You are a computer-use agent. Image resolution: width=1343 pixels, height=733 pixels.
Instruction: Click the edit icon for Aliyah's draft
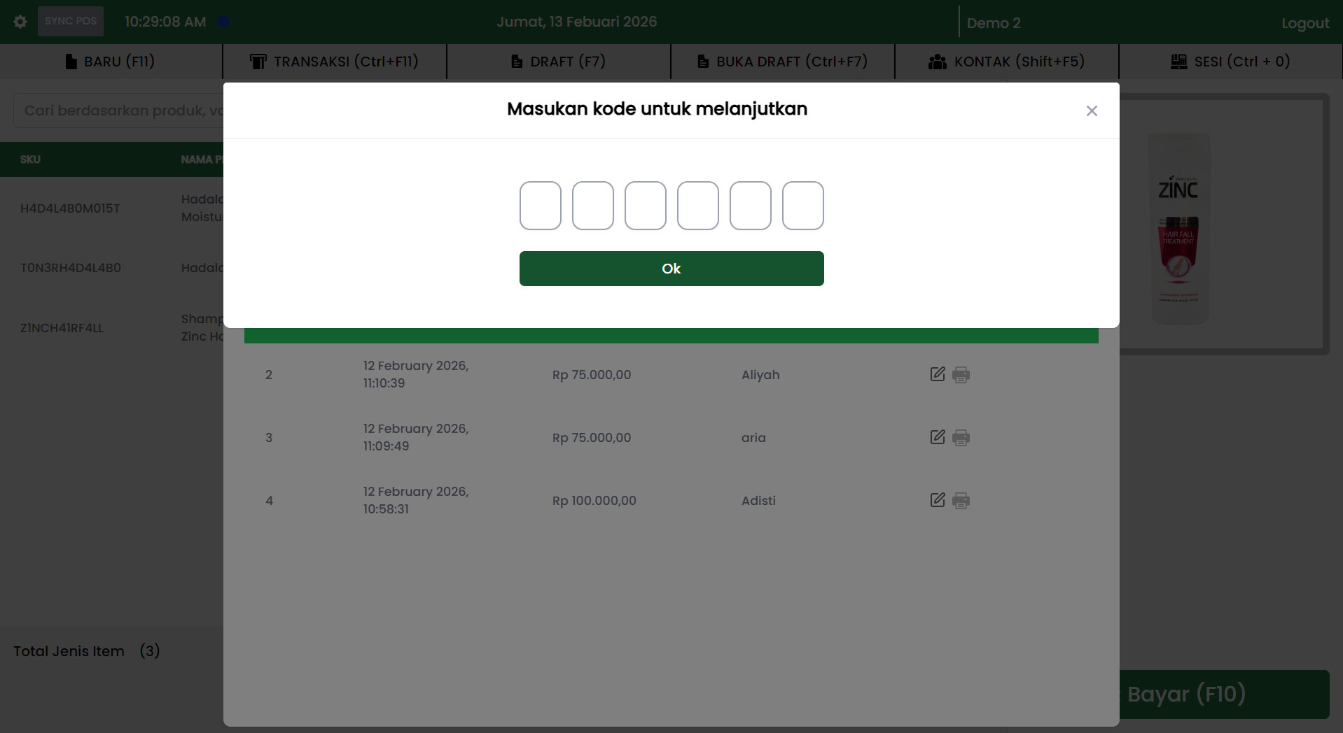(937, 374)
